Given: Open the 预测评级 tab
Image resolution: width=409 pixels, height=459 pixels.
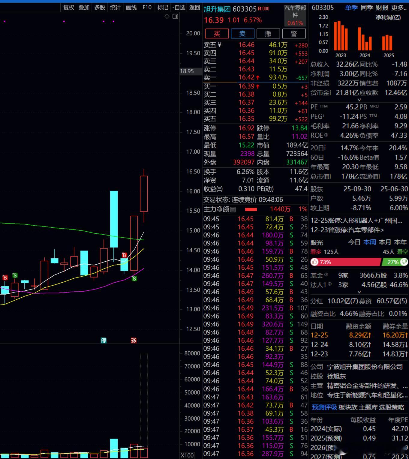Looking at the screenshot, I should click(324, 407).
